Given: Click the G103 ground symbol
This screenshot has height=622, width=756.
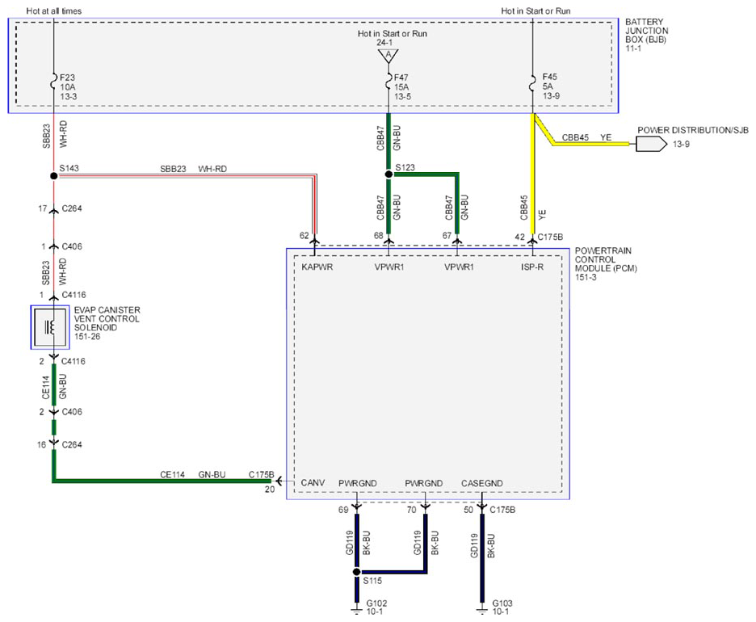Looking at the screenshot, I should [x=481, y=611].
